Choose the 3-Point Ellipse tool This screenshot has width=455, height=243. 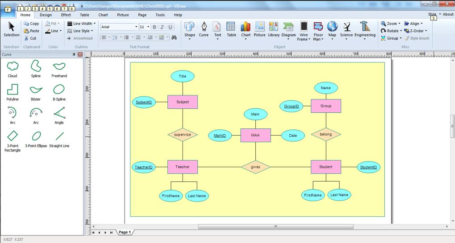click(36, 136)
